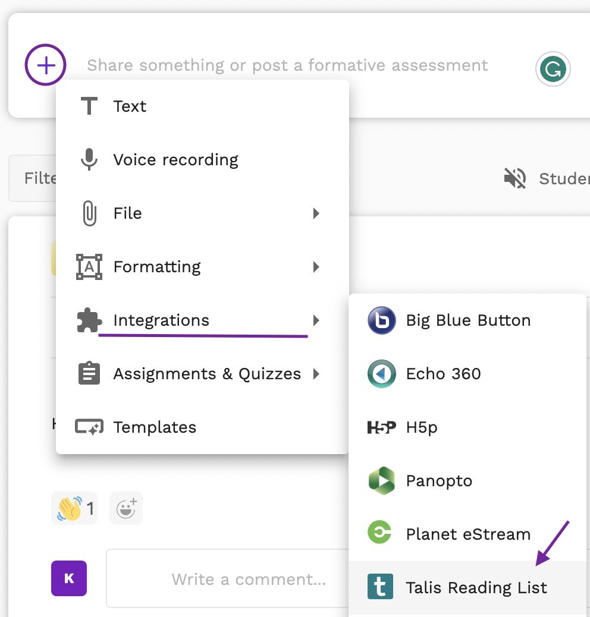Open the Integrations menu entry
Screen dimensions: 590x617
[202, 320]
